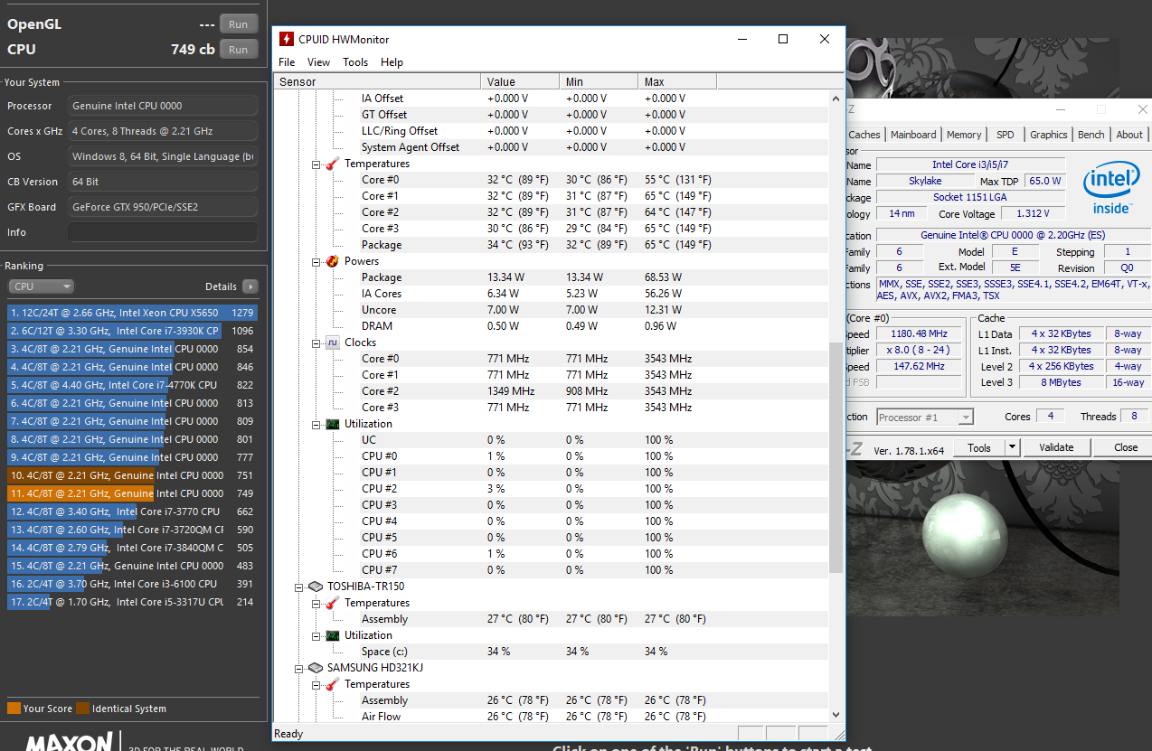Click the Temperatures thermometer icon under CPU
1152x751 pixels.
coord(332,164)
